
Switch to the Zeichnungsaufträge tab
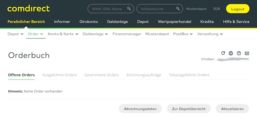click(144, 75)
